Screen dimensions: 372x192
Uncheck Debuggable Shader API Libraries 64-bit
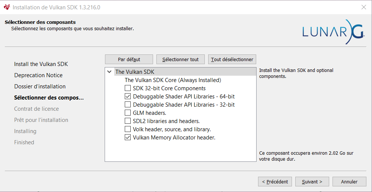[128, 97]
